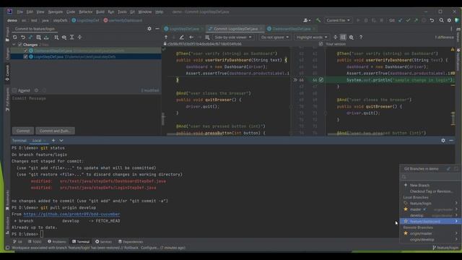Click the Git commit checkmark icon
Viewport: 462px width, 260px height.
[x=408, y=20]
